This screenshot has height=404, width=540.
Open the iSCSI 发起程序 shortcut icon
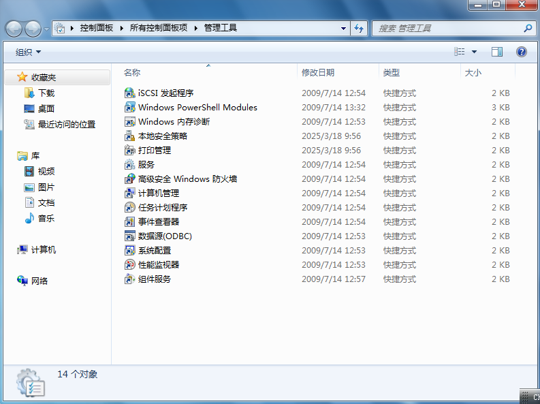point(130,93)
